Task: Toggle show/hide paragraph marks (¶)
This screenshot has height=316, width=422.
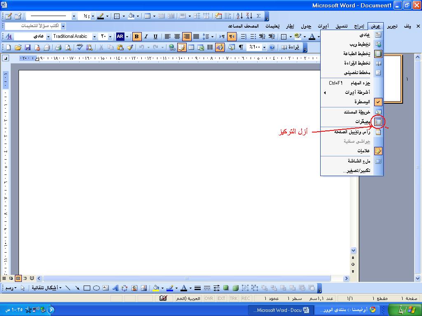Action: click(241, 48)
